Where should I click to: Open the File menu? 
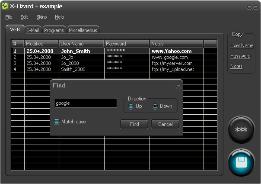pyautogui.click(x=9, y=17)
